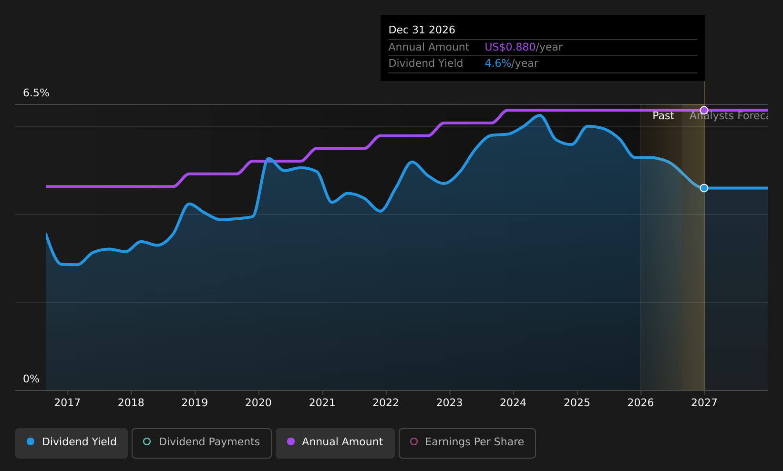Click the 4.6%/year tooltip value
Screen dimensions: 783x471
511,63
